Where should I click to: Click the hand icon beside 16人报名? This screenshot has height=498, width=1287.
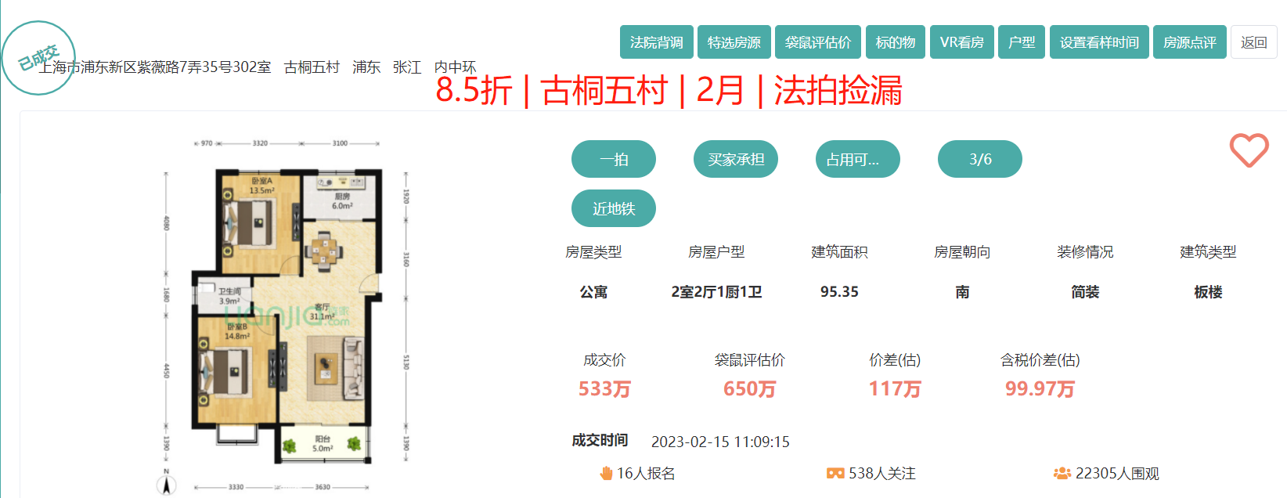coord(606,474)
